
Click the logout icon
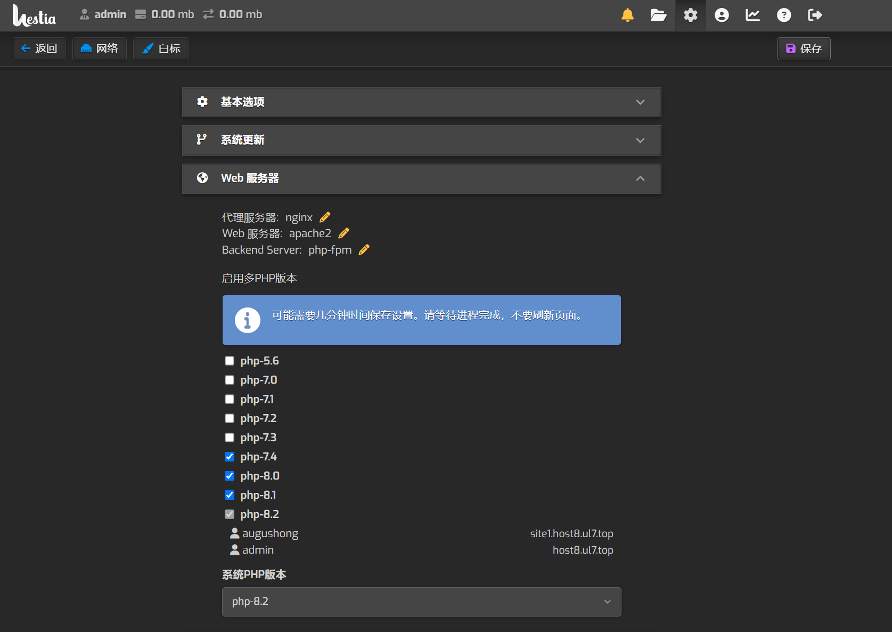click(815, 15)
